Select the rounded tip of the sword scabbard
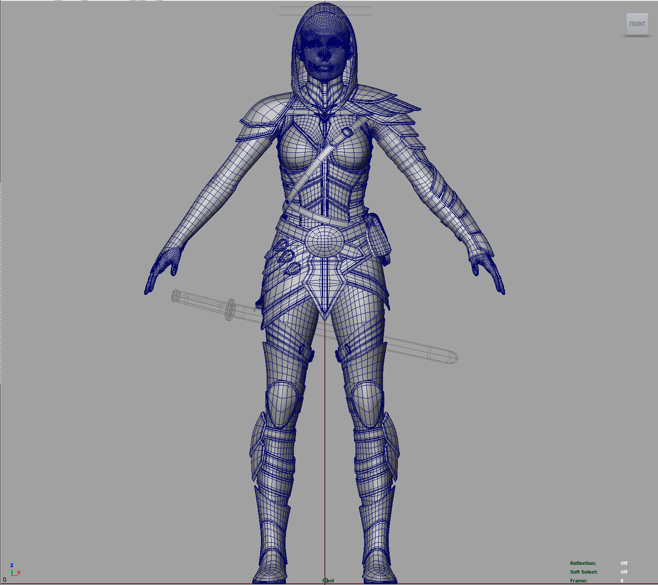658x585 pixels. click(450, 357)
